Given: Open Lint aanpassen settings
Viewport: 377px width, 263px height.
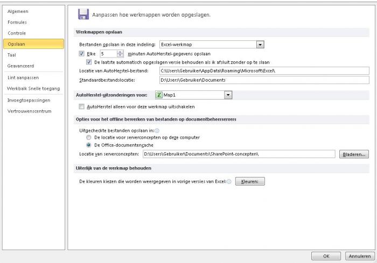Looking at the screenshot, I should (x=23, y=77).
